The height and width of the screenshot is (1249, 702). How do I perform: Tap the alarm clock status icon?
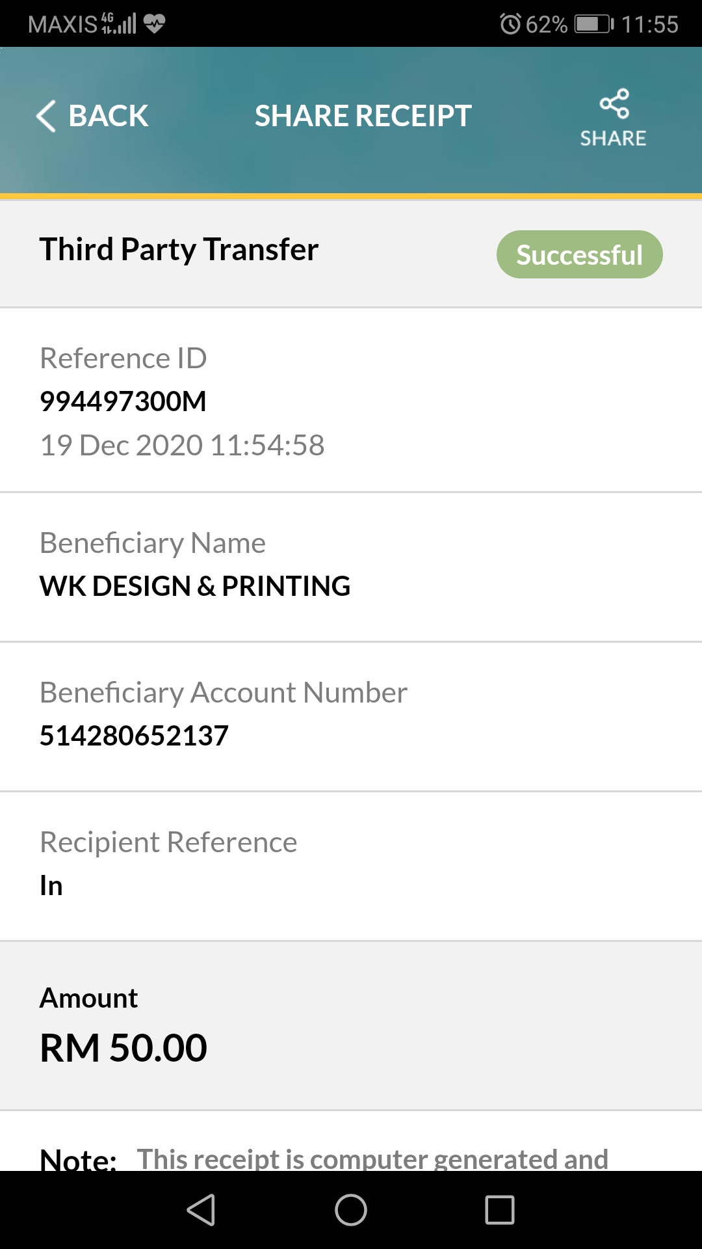[510, 24]
